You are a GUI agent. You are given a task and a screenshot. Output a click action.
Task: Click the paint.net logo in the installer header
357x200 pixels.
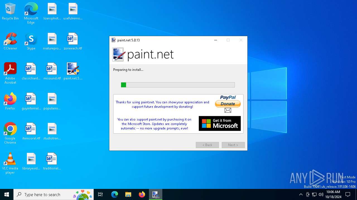pos(143,54)
